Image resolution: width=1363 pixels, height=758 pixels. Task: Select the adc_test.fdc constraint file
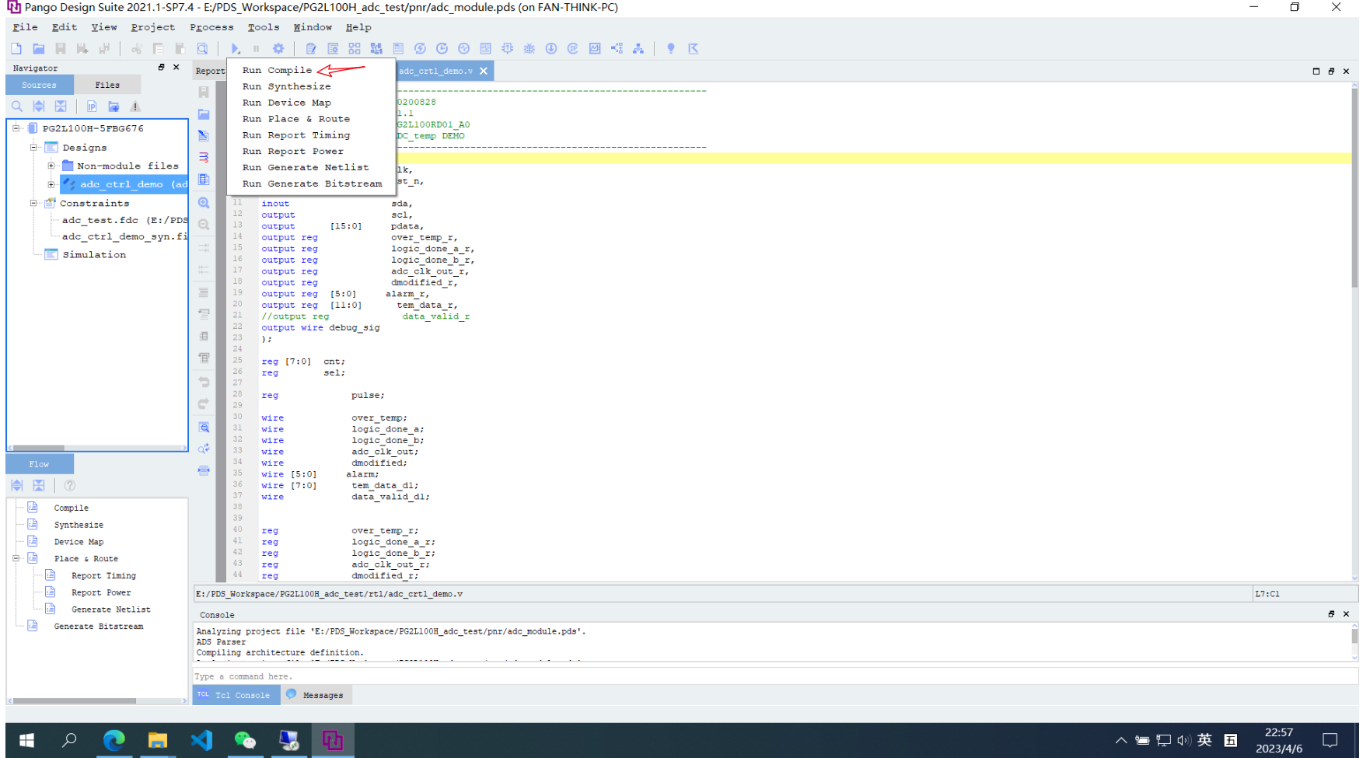tap(124, 220)
